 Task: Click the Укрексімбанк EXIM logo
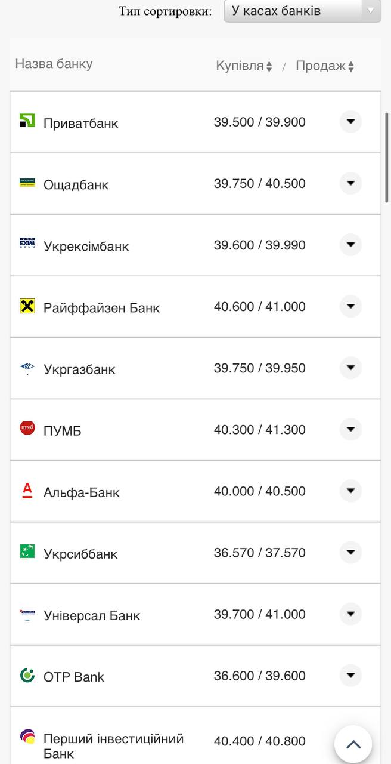click(27, 244)
